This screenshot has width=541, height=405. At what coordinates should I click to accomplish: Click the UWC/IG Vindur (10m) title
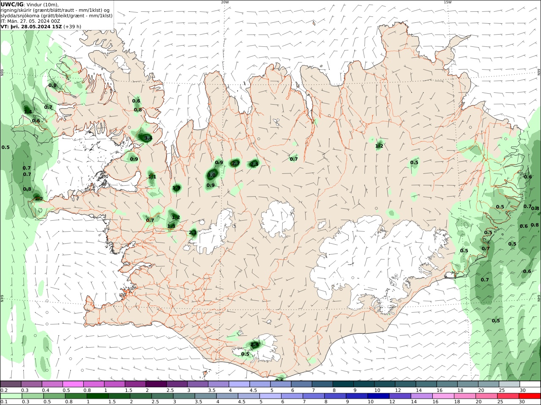pyautogui.click(x=30, y=4)
